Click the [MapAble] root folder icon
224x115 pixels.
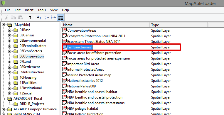tap(9, 25)
